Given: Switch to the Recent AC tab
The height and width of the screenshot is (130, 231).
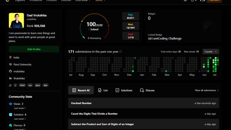Looking at the screenshot, I should coord(81,90).
